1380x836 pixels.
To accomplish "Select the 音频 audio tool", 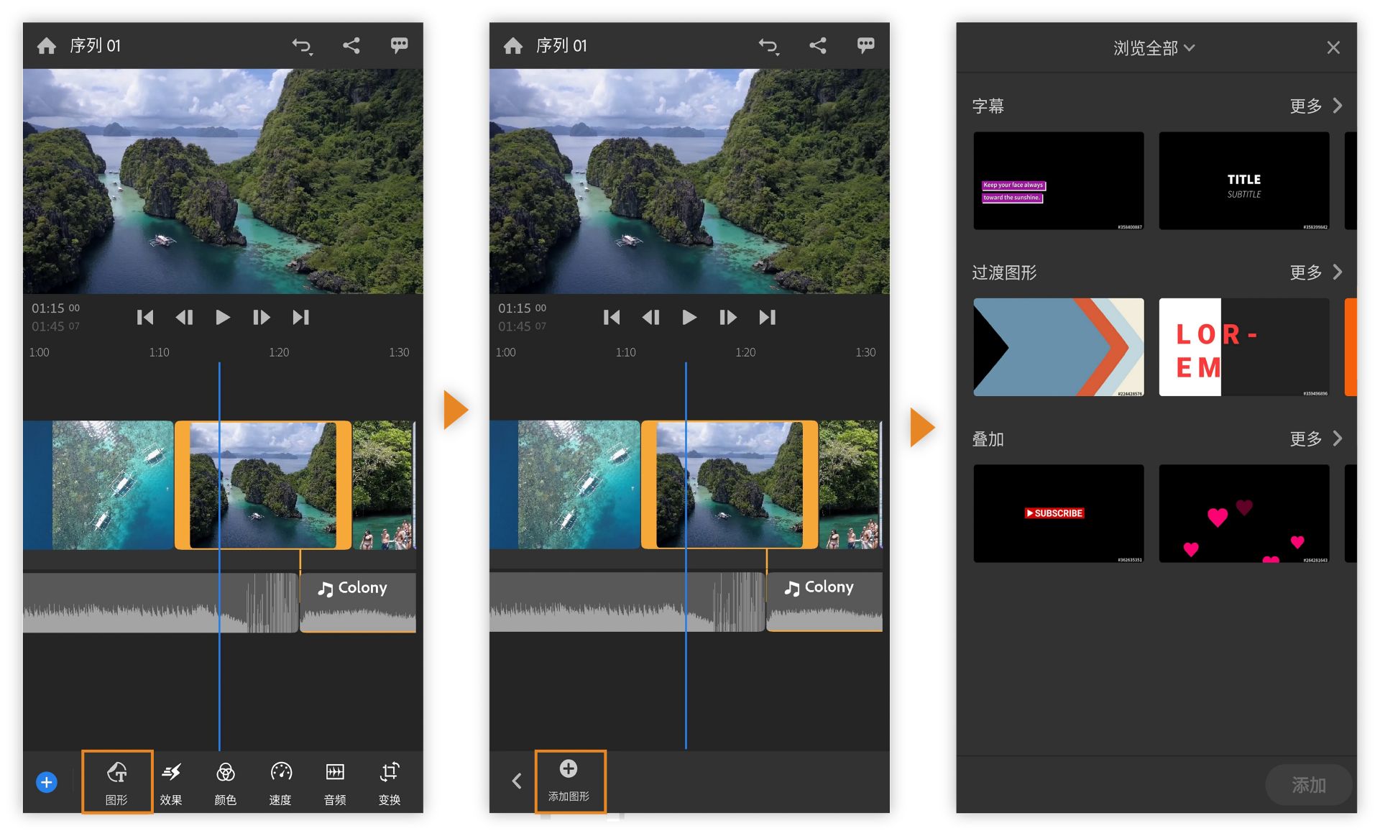I will [335, 781].
